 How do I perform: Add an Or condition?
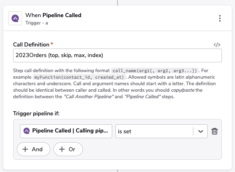[68, 149]
